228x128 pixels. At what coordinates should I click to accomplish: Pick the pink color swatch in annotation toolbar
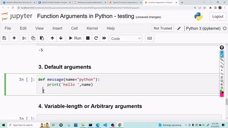tap(222, 95)
